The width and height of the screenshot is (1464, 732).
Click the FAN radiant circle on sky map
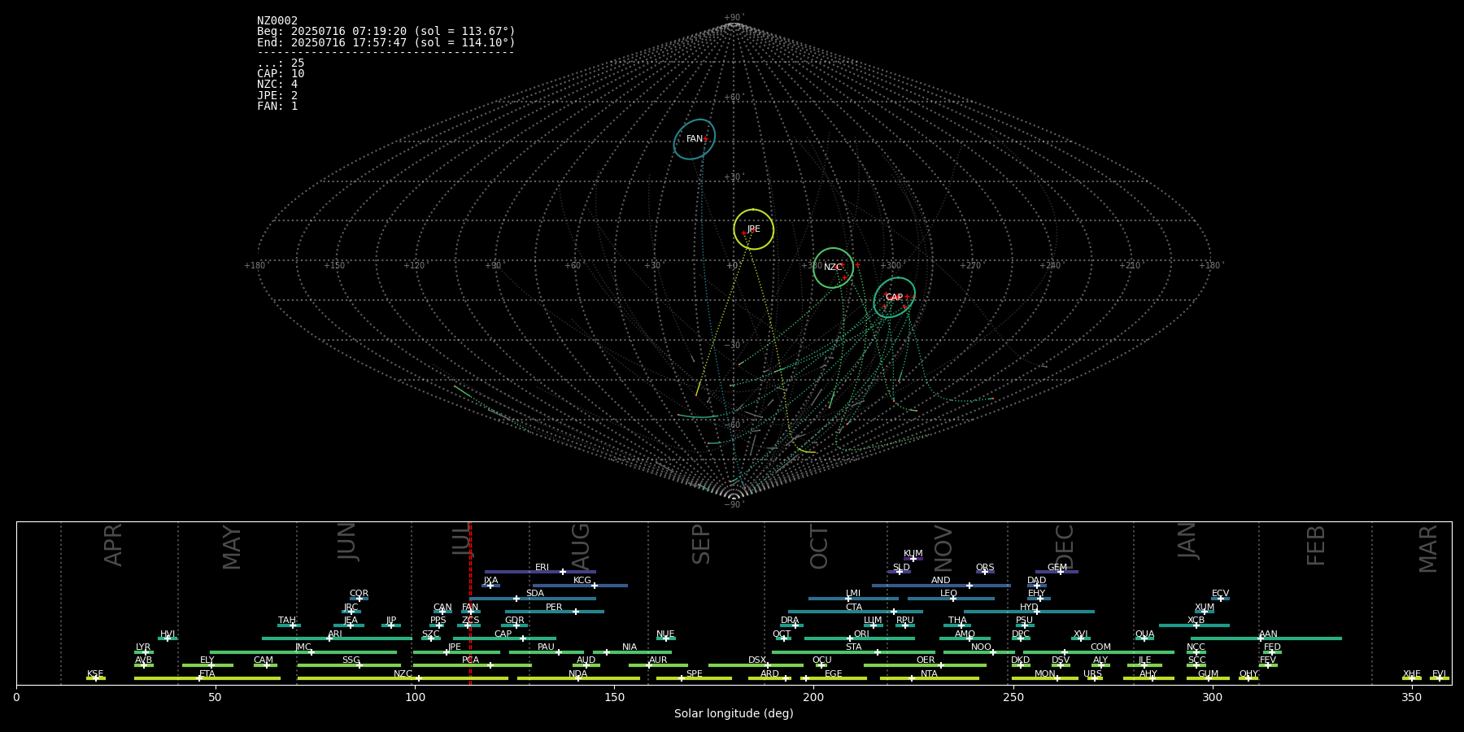pos(694,139)
